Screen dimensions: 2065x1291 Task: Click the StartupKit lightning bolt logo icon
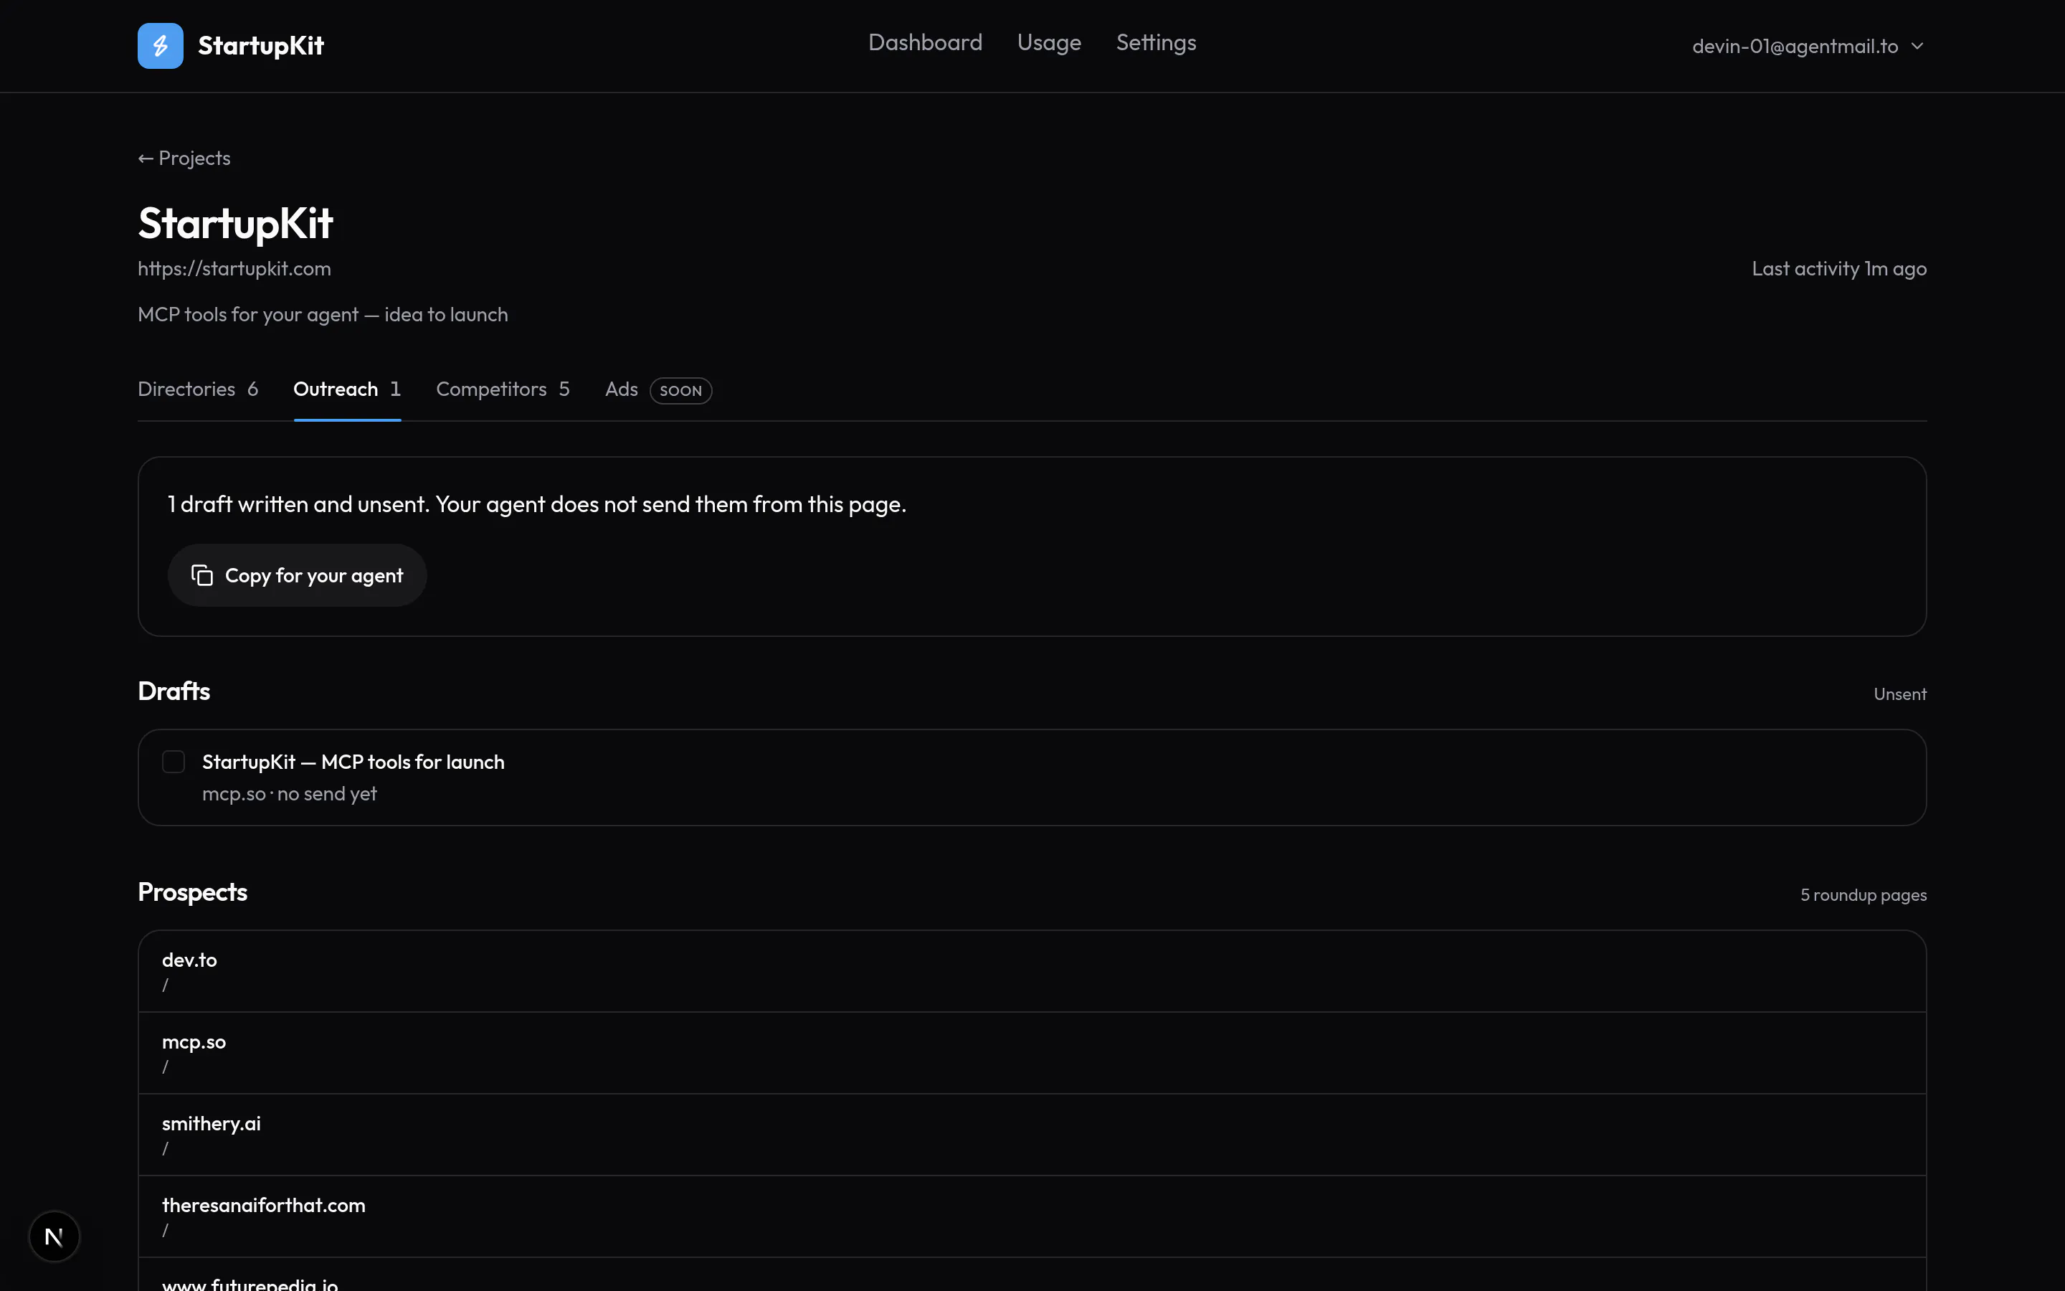pos(161,46)
